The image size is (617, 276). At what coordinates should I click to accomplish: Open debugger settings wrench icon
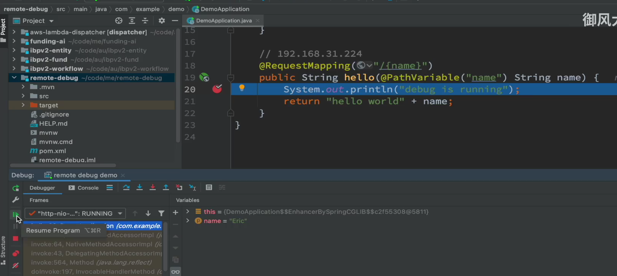tap(16, 200)
